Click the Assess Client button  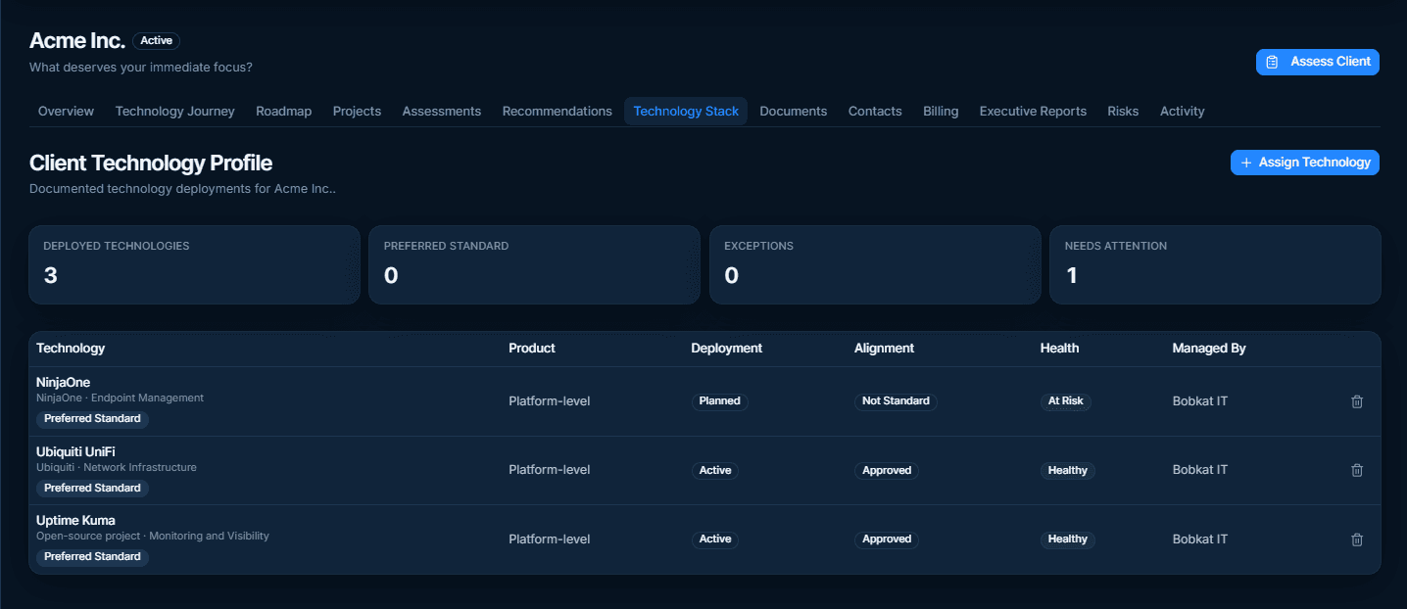1318,62
